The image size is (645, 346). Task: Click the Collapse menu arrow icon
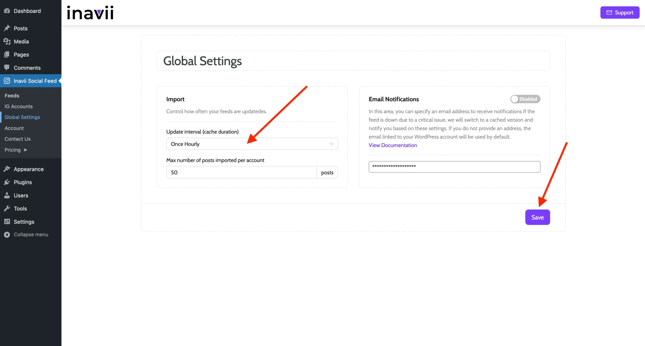(7, 235)
